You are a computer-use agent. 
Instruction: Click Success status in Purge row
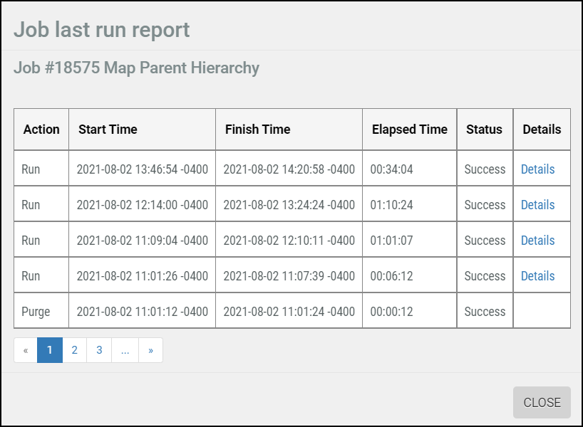click(x=485, y=312)
